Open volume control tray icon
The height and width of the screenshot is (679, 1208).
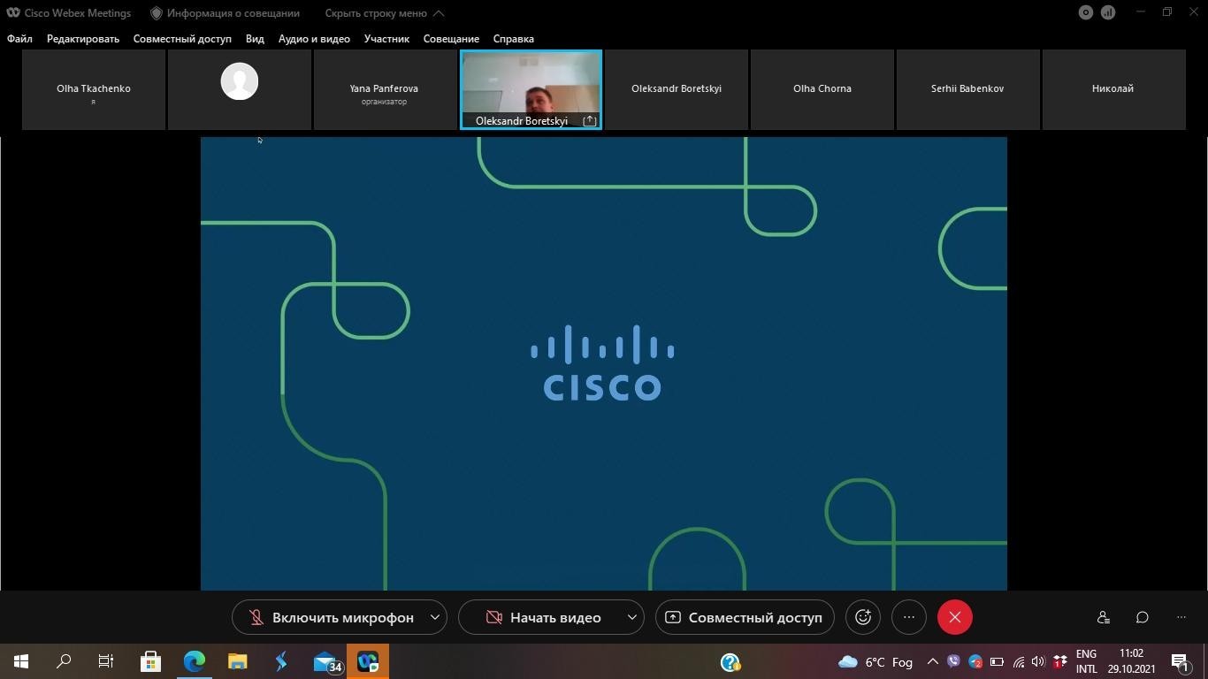[x=1038, y=661]
